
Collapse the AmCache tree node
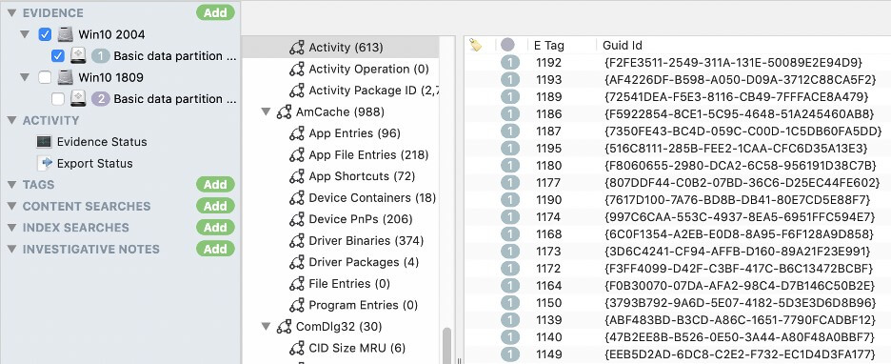(266, 112)
